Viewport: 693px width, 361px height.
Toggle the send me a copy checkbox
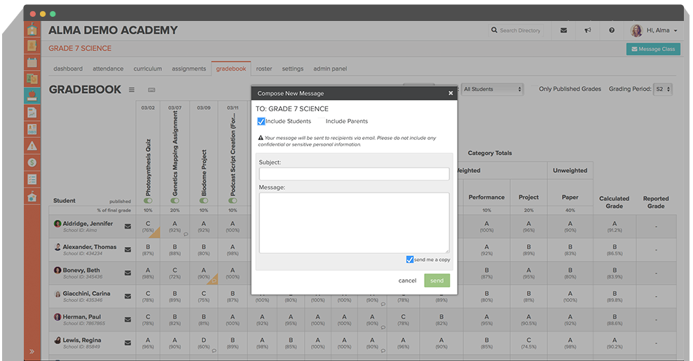coord(410,260)
